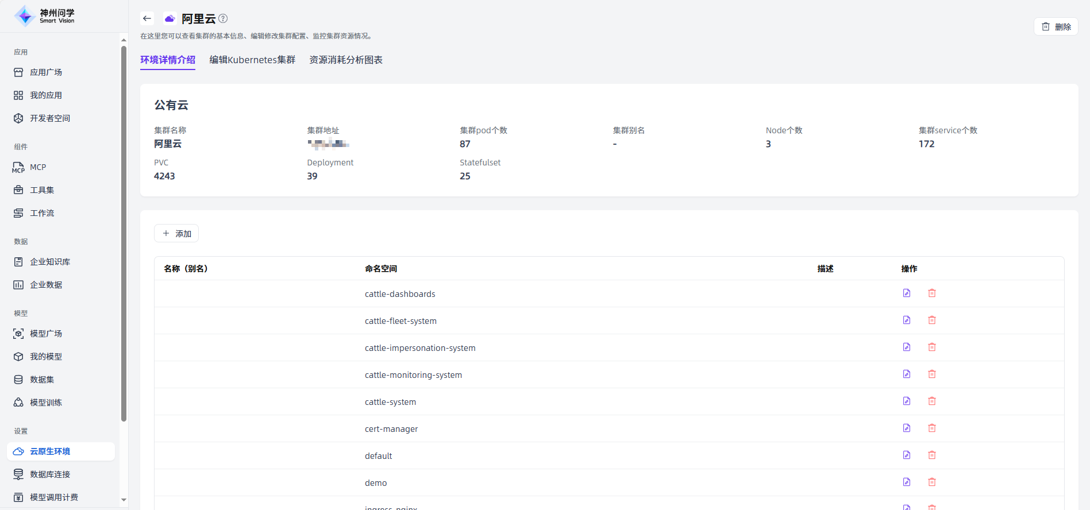
Task: Remove the cattle-system namespace
Action: point(932,401)
